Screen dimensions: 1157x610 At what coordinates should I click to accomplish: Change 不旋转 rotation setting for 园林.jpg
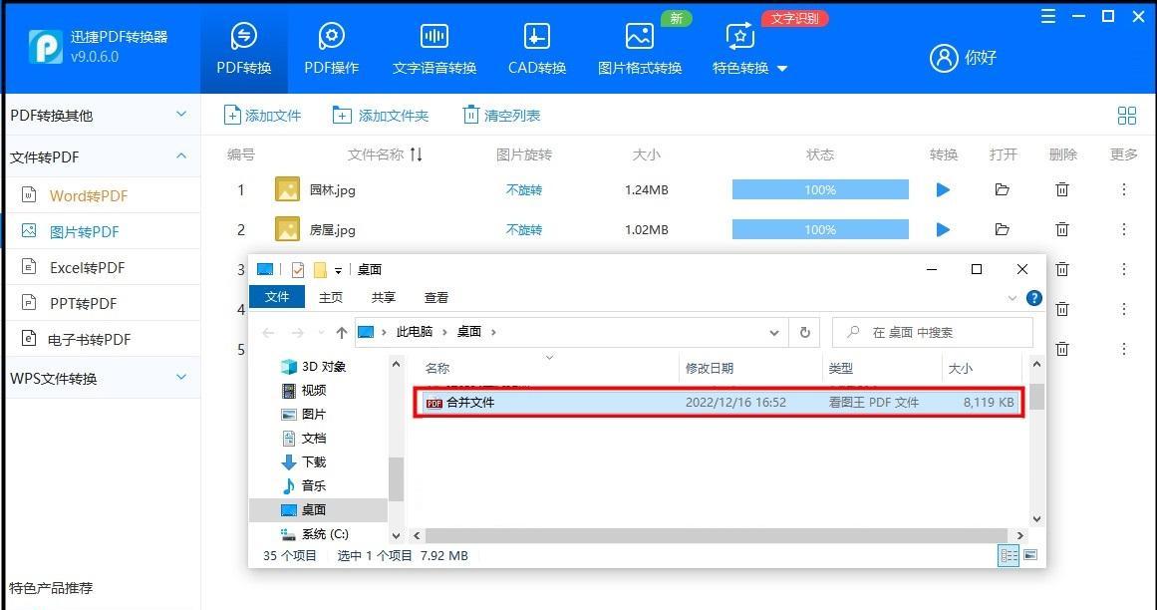click(524, 189)
